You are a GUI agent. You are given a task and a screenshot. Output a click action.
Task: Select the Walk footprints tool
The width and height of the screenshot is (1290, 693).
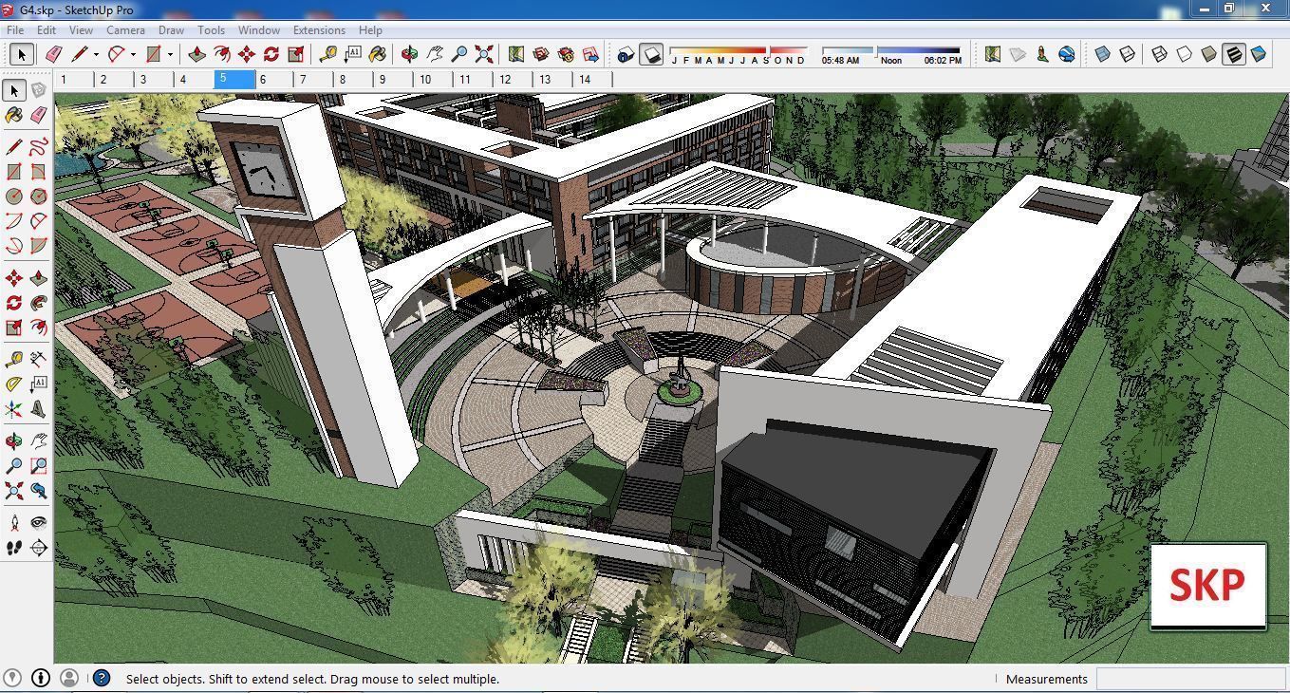pos(13,548)
